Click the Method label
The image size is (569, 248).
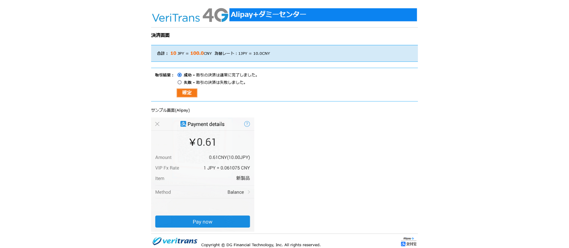[x=163, y=192]
